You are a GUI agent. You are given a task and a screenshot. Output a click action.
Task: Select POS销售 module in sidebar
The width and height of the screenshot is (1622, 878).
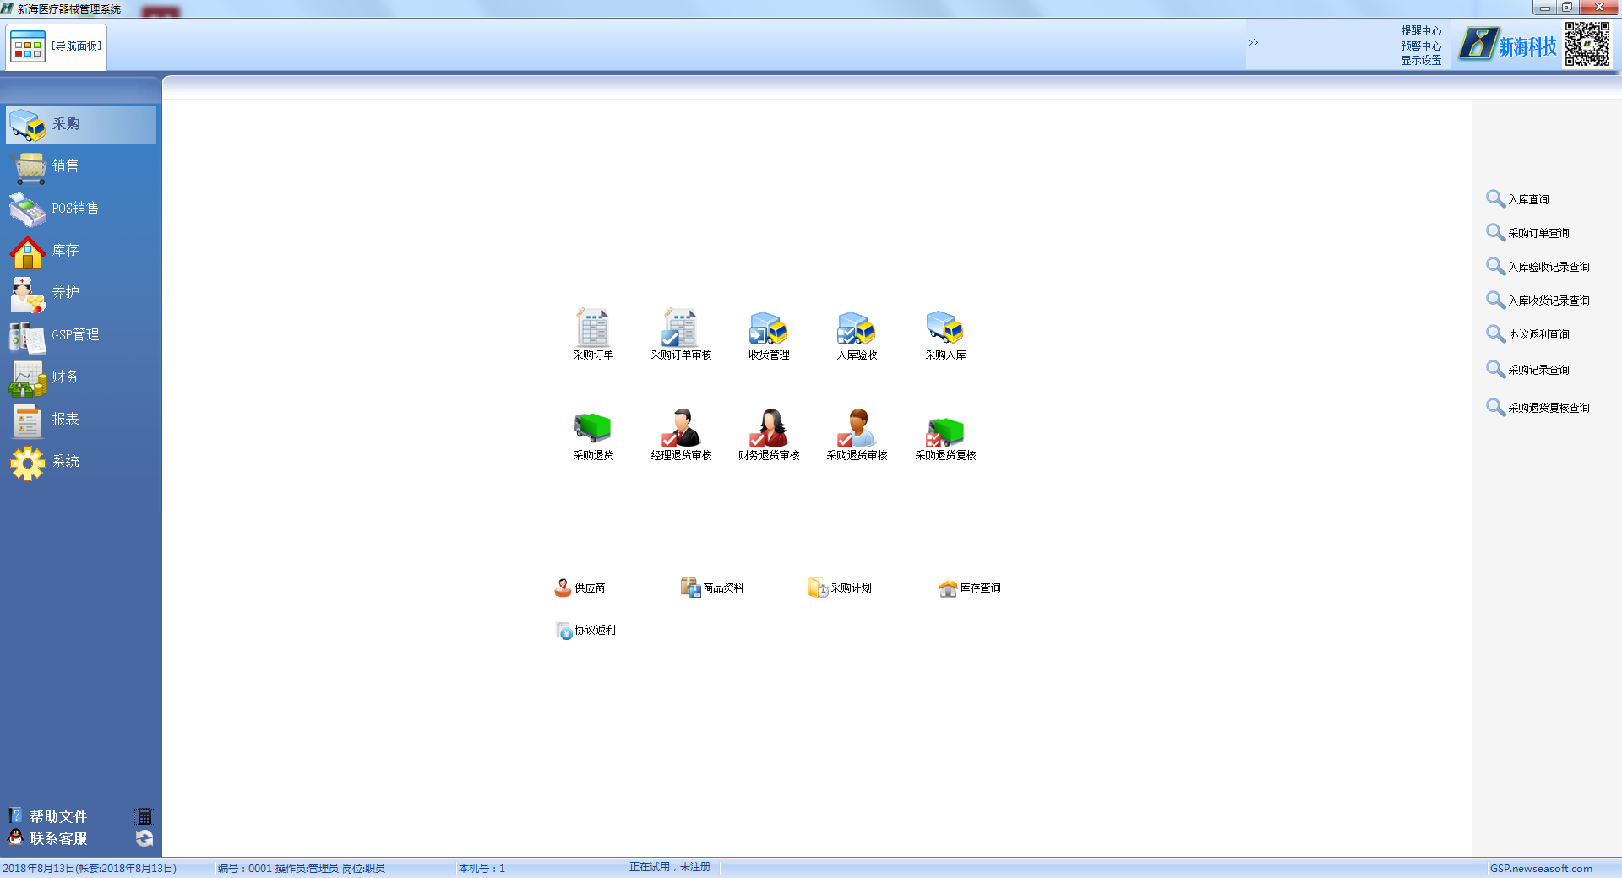81,209
